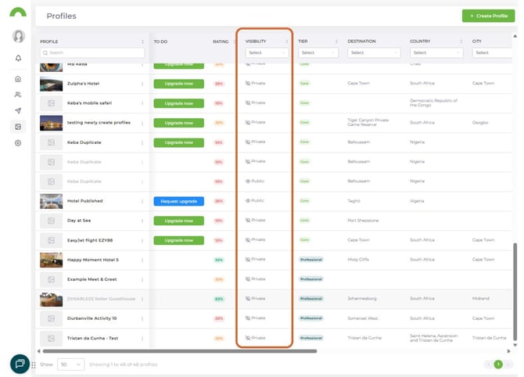Image resolution: width=524 pixels, height=377 pixels.
Task: Open row menu for Hotel Published
Action: [x=142, y=201]
